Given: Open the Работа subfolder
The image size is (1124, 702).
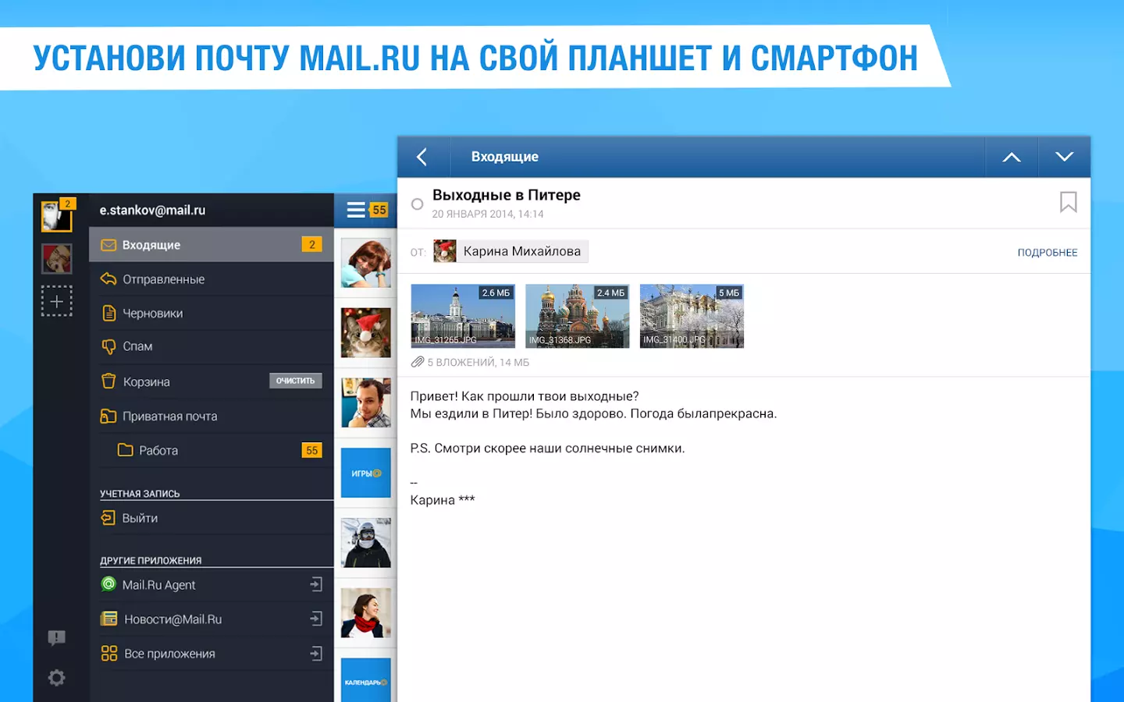Looking at the screenshot, I should [212, 451].
